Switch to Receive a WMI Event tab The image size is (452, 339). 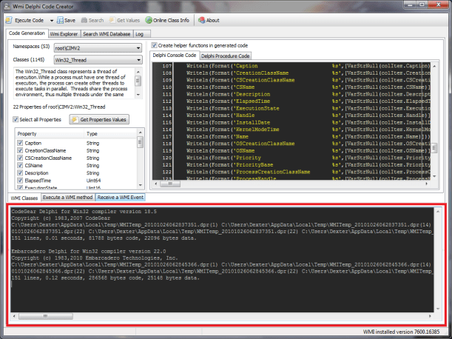[x=121, y=198]
